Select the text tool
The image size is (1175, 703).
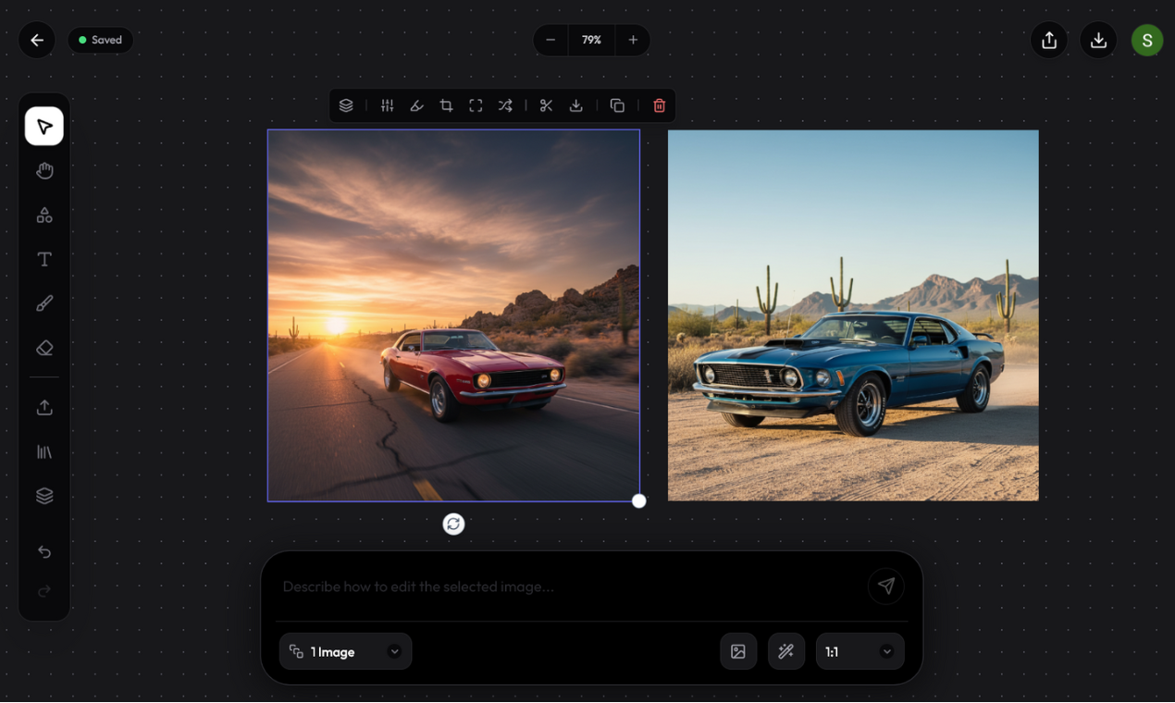point(44,260)
